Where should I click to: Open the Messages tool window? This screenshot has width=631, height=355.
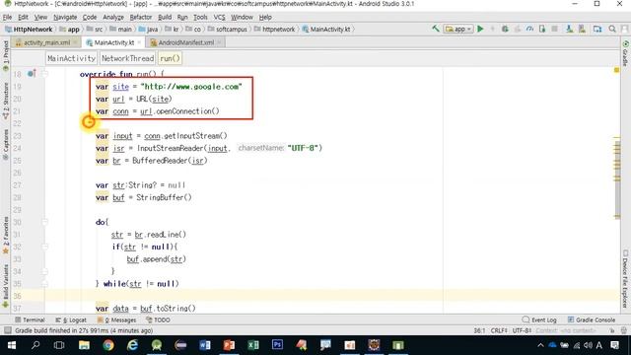coord(116,319)
